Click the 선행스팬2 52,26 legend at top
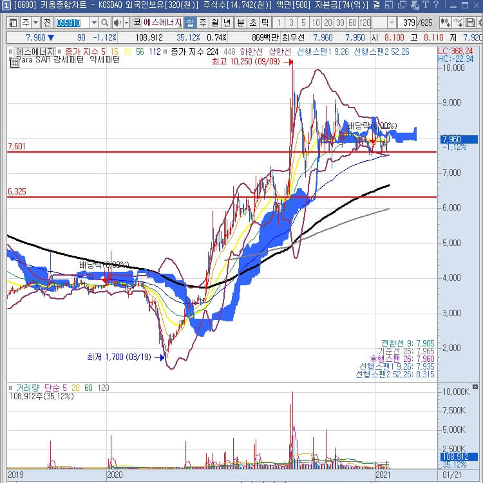 point(381,52)
